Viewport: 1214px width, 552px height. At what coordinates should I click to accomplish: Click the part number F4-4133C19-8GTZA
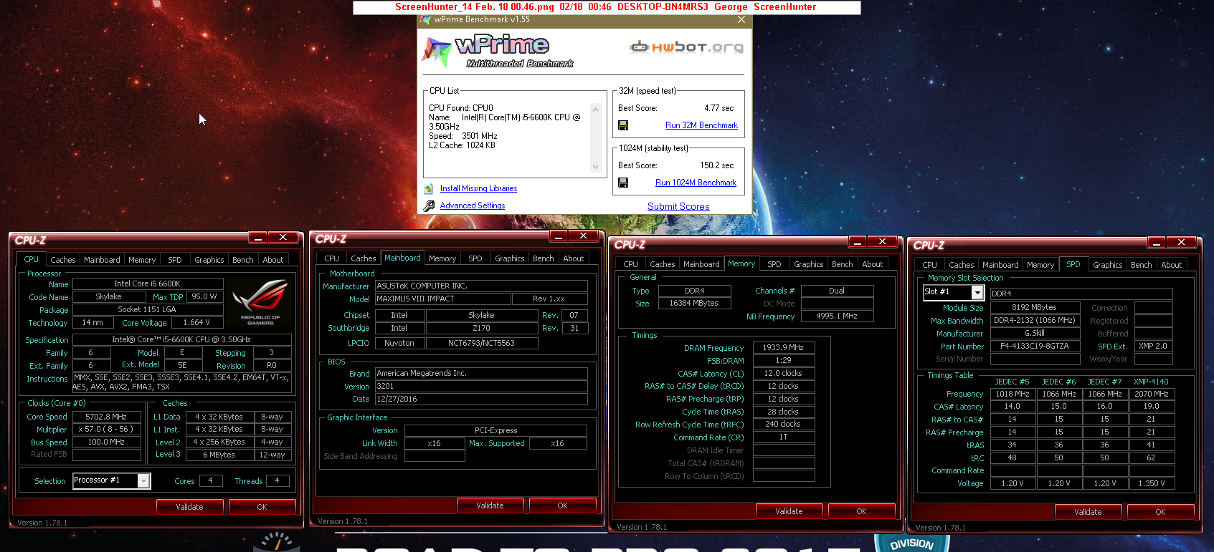pos(1035,347)
